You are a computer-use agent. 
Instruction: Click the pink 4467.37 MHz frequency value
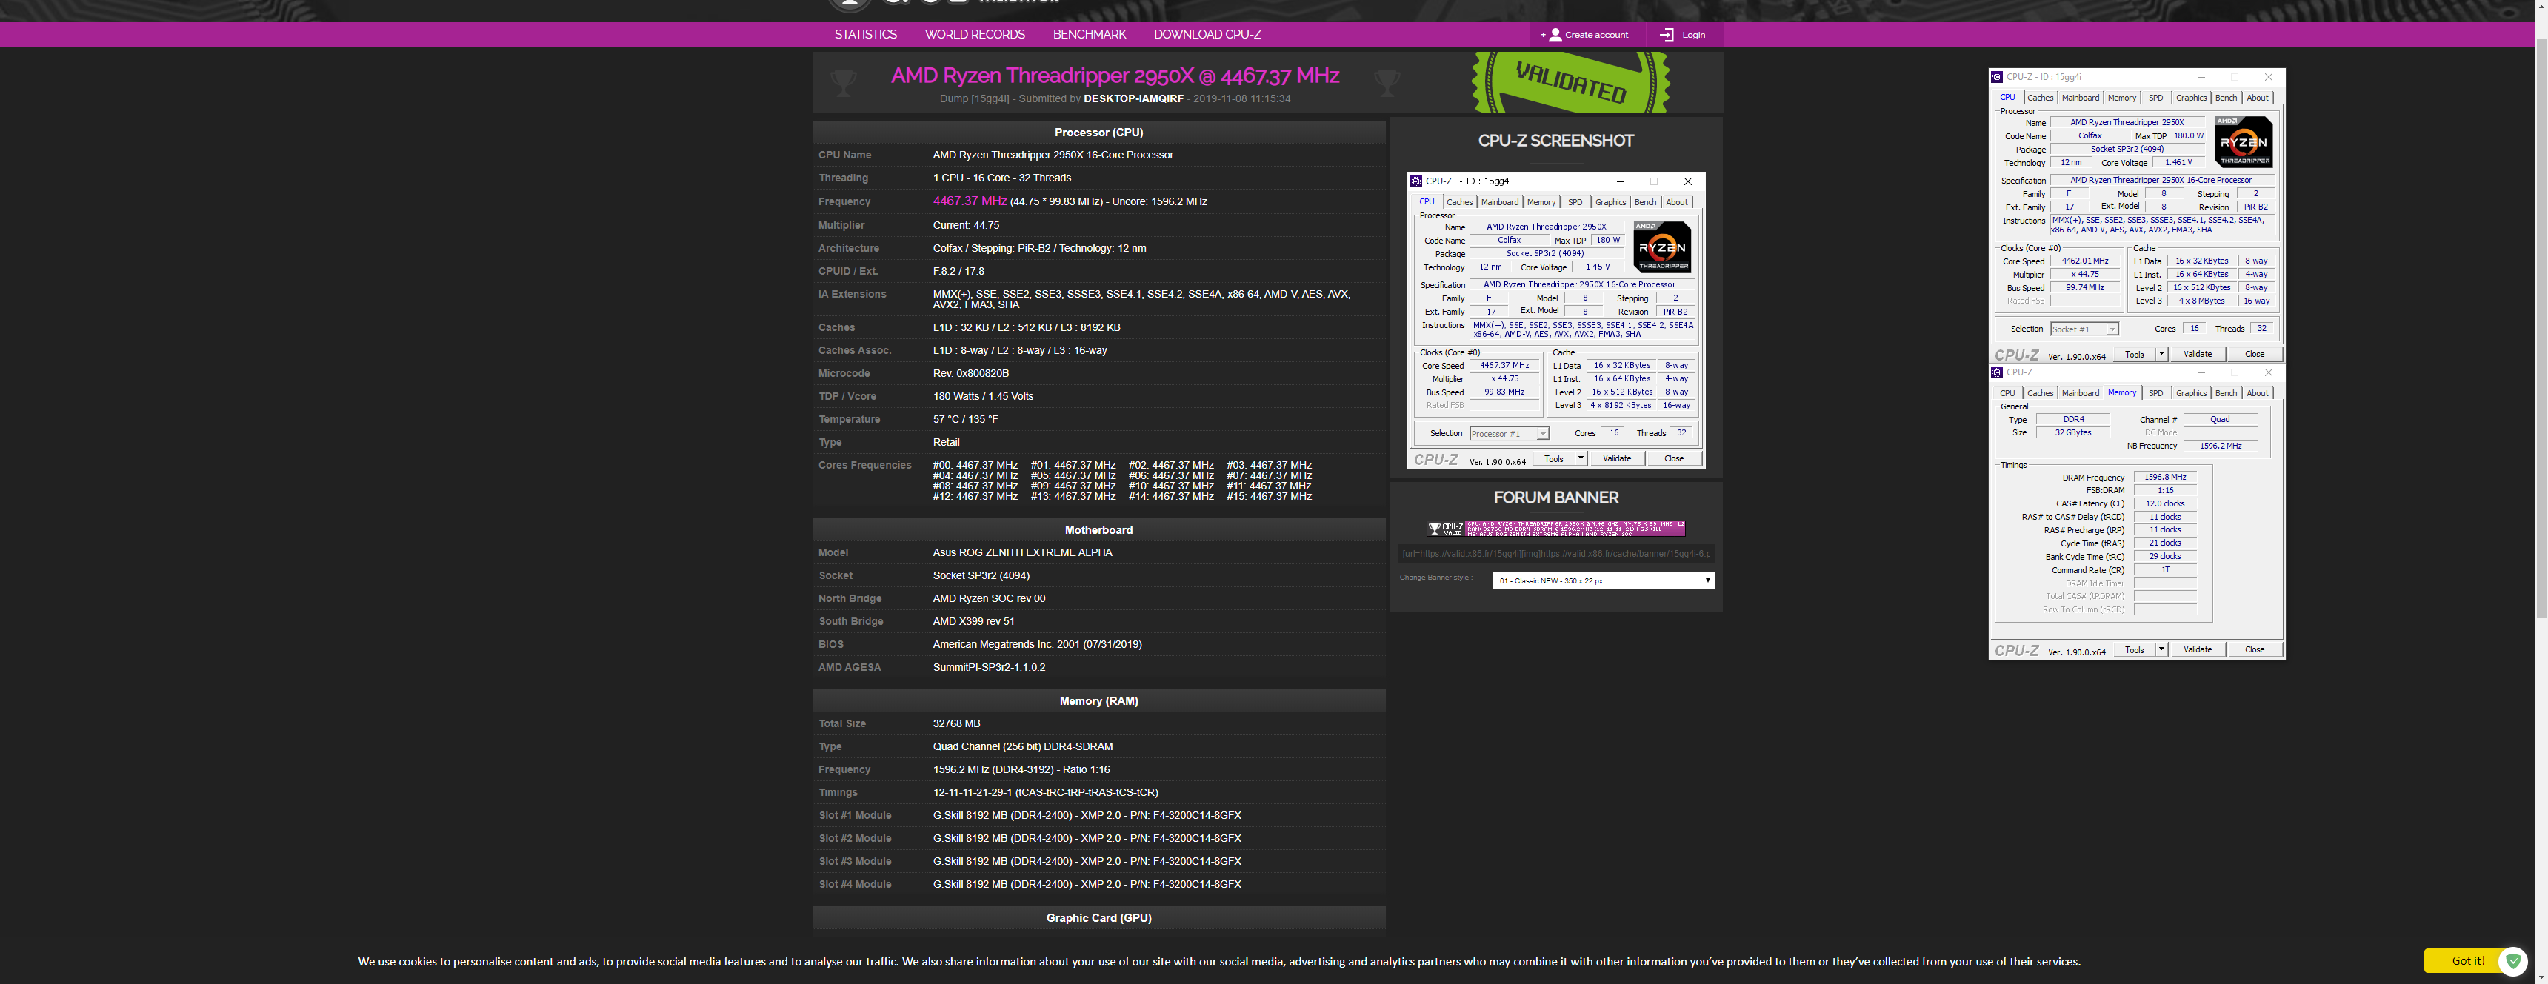click(970, 201)
